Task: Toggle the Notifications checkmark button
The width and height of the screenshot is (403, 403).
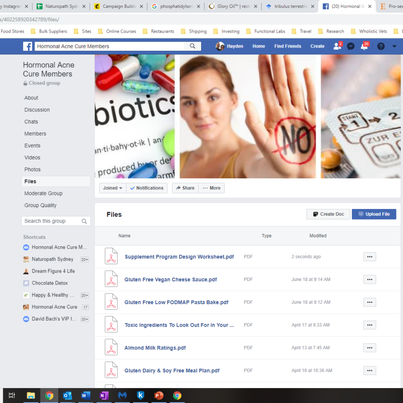Action: (147, 188)
